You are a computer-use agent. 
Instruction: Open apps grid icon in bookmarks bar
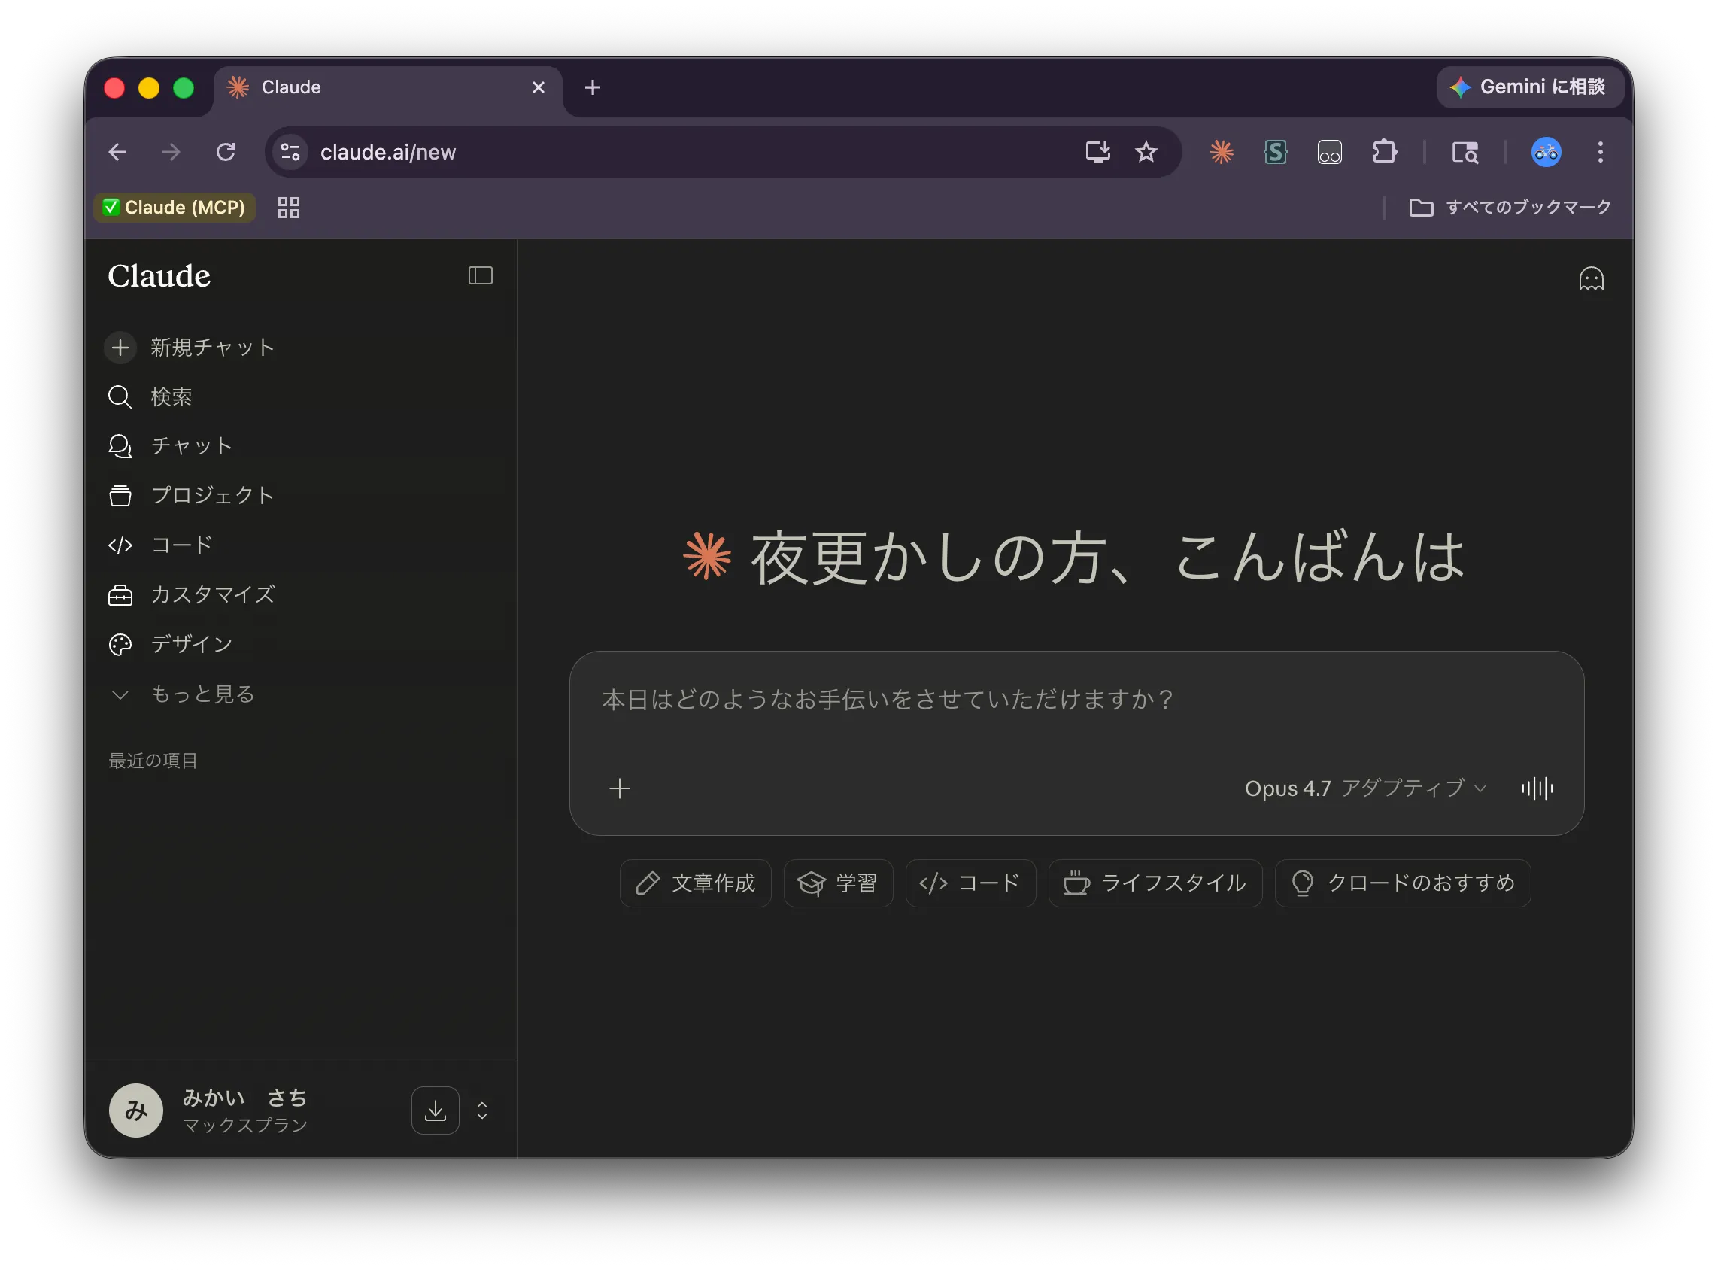pyautogui.click(x=288, y=208)
